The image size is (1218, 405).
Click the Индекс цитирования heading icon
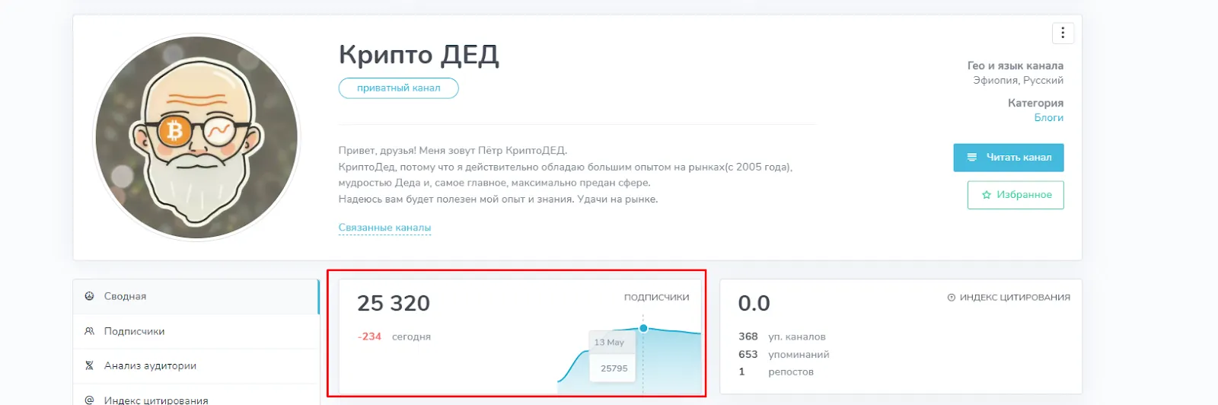952,298
